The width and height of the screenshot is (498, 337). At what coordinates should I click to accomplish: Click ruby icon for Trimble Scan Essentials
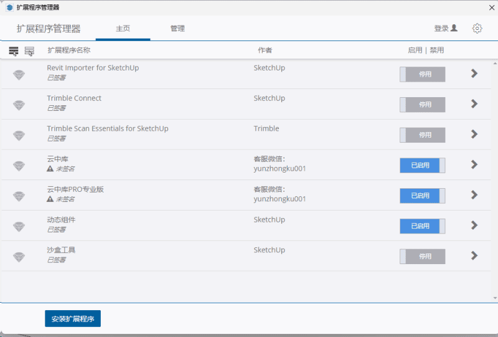pos(19,135)
